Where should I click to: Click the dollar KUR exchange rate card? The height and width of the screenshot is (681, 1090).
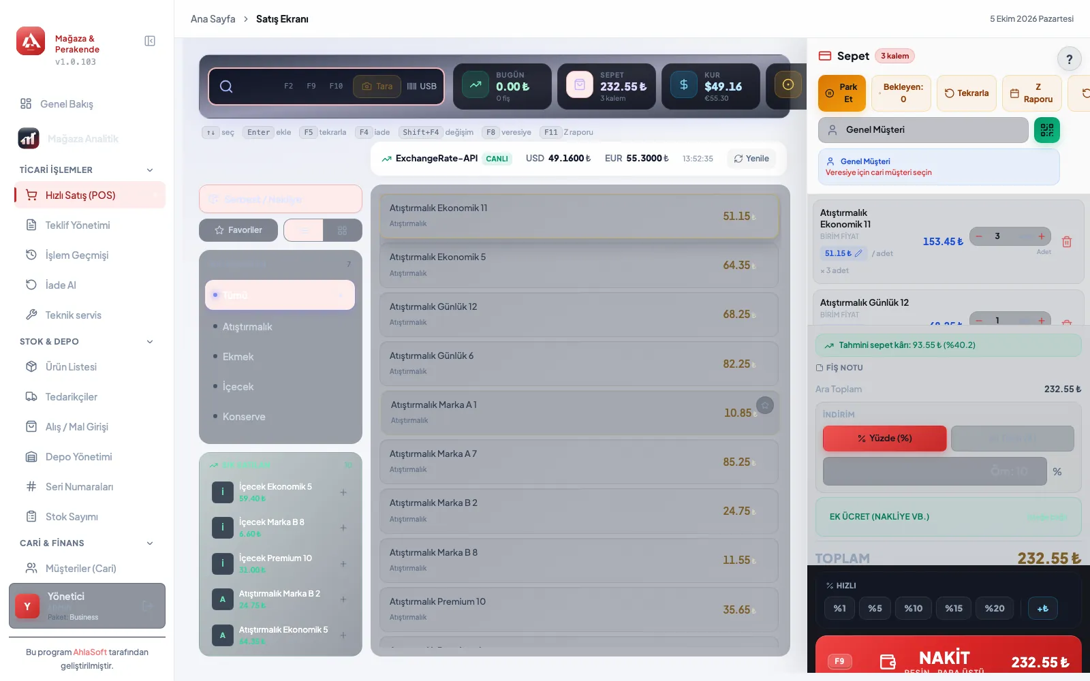point(711,86)
